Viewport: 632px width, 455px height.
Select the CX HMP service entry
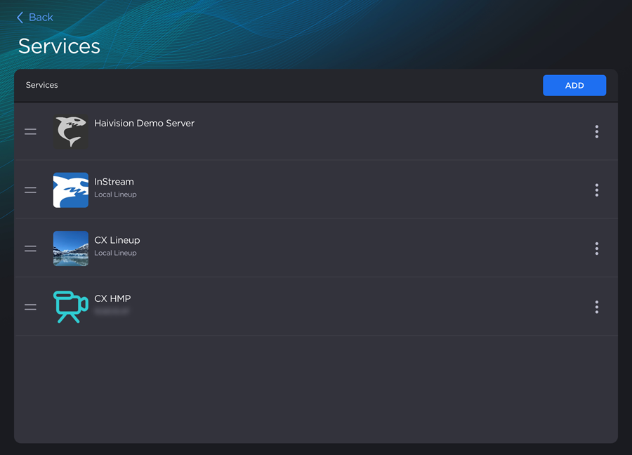pos(281,307)
